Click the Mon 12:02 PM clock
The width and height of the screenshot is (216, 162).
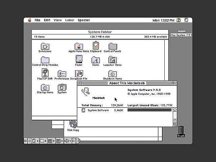(163, 20)
